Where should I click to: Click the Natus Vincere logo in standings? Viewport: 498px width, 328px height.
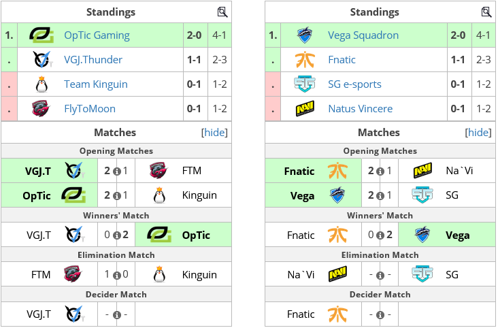click(x=305, y=109)
